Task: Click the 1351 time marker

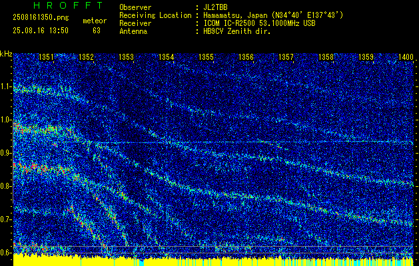Action: point(46,57)
